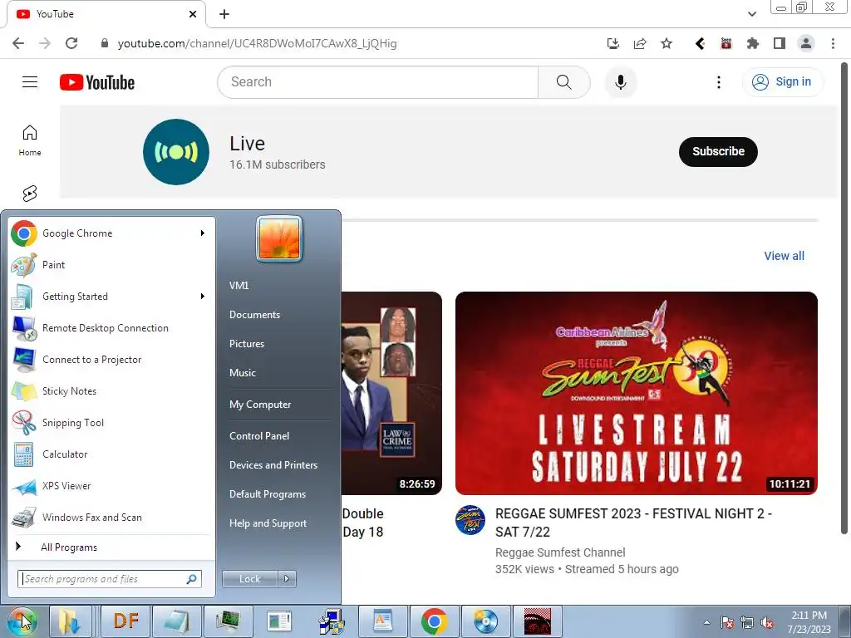Click the black arrow extension icon

700,43
